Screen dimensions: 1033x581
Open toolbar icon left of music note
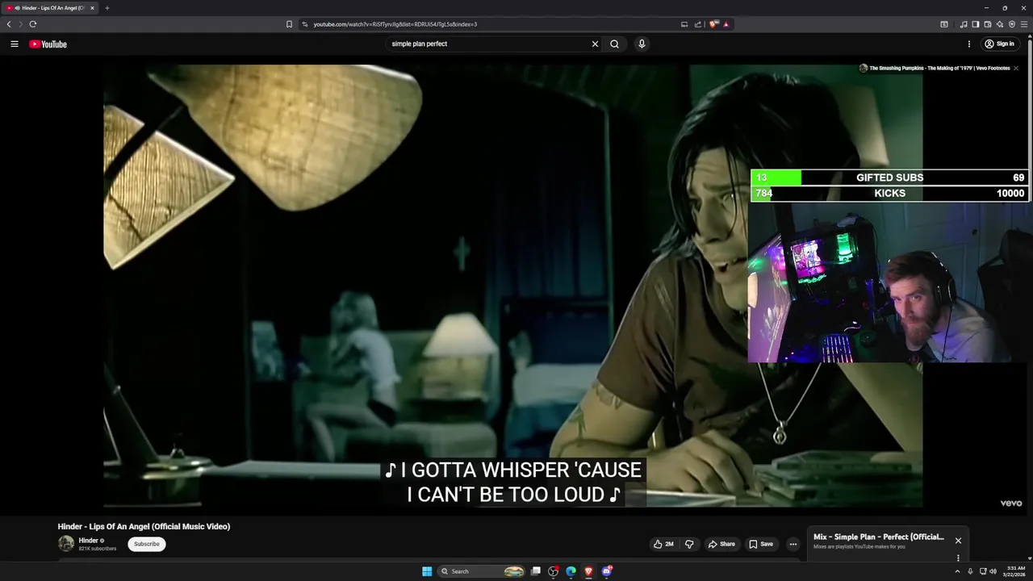coord(944,24)
